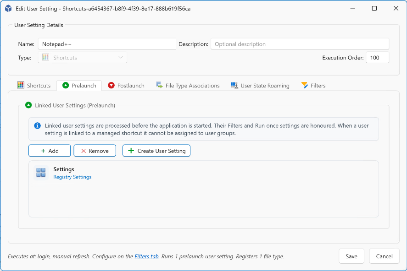Add a linked user setting
Viewport: 407px width, 271px height.
50,151
